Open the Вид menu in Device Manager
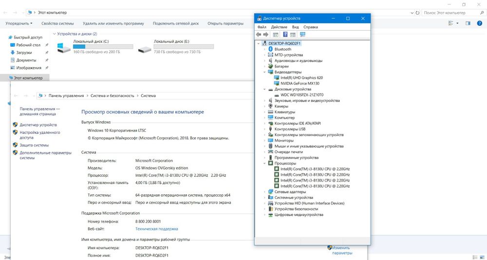This screenshot has height=260, width=487. tap(296, 27)
